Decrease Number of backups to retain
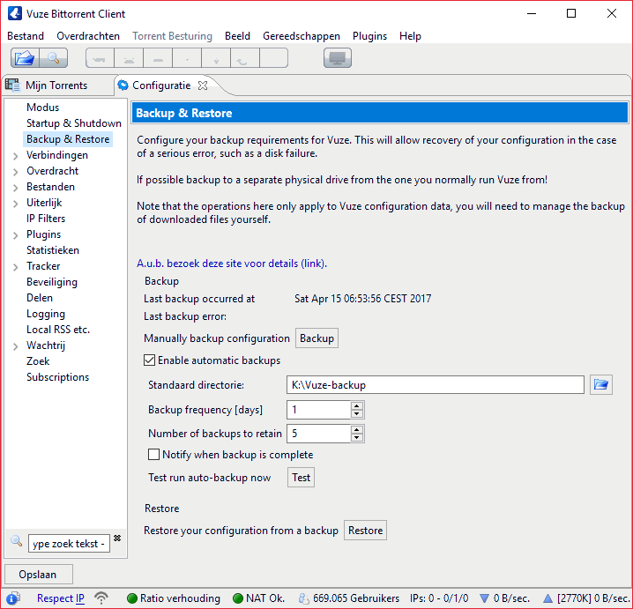The image size is (633, 609). [356, 437]
